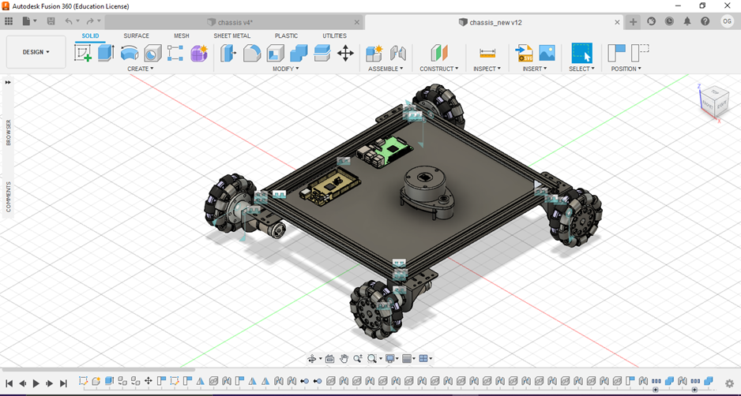The height and width of the screenshot is (396, 741).
Task: Close the chassis_new v12 tab
Action: point(617,22)
